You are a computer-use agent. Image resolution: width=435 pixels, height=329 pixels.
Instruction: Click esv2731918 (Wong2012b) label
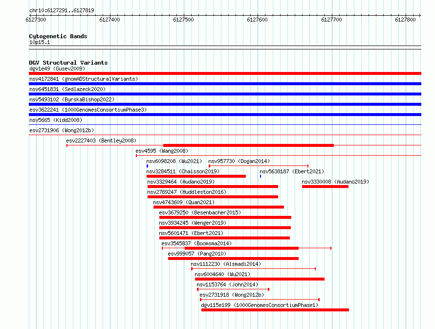[232, 295]
